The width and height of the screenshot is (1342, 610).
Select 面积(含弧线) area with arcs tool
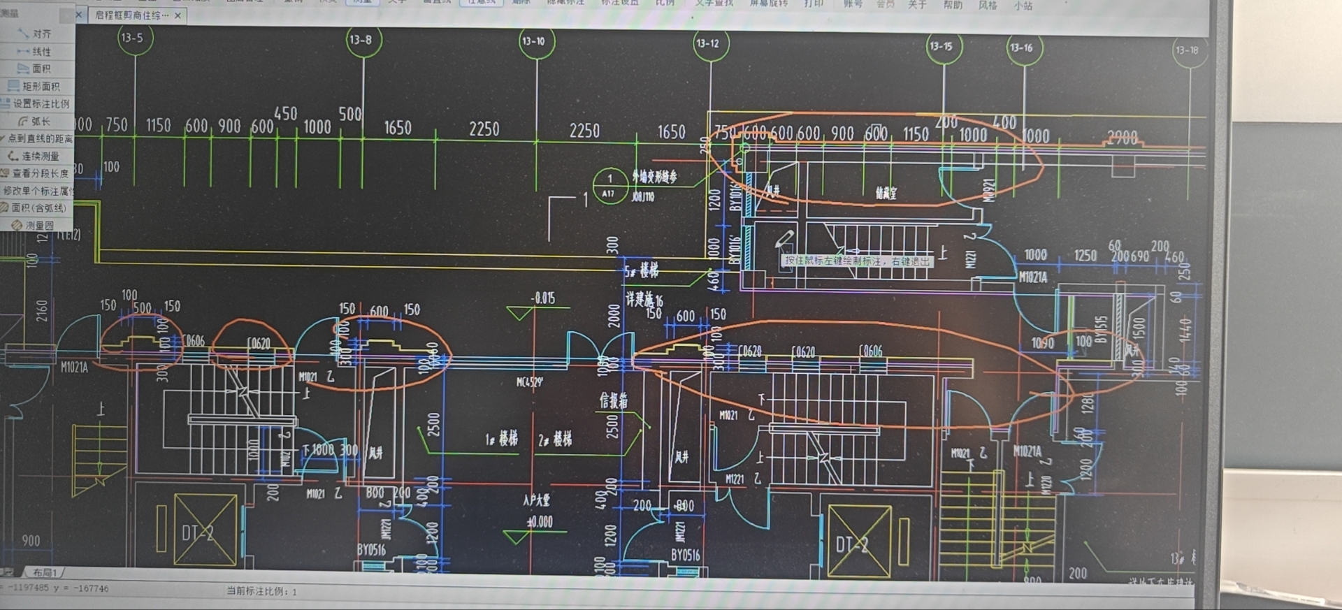click(35, 208)
